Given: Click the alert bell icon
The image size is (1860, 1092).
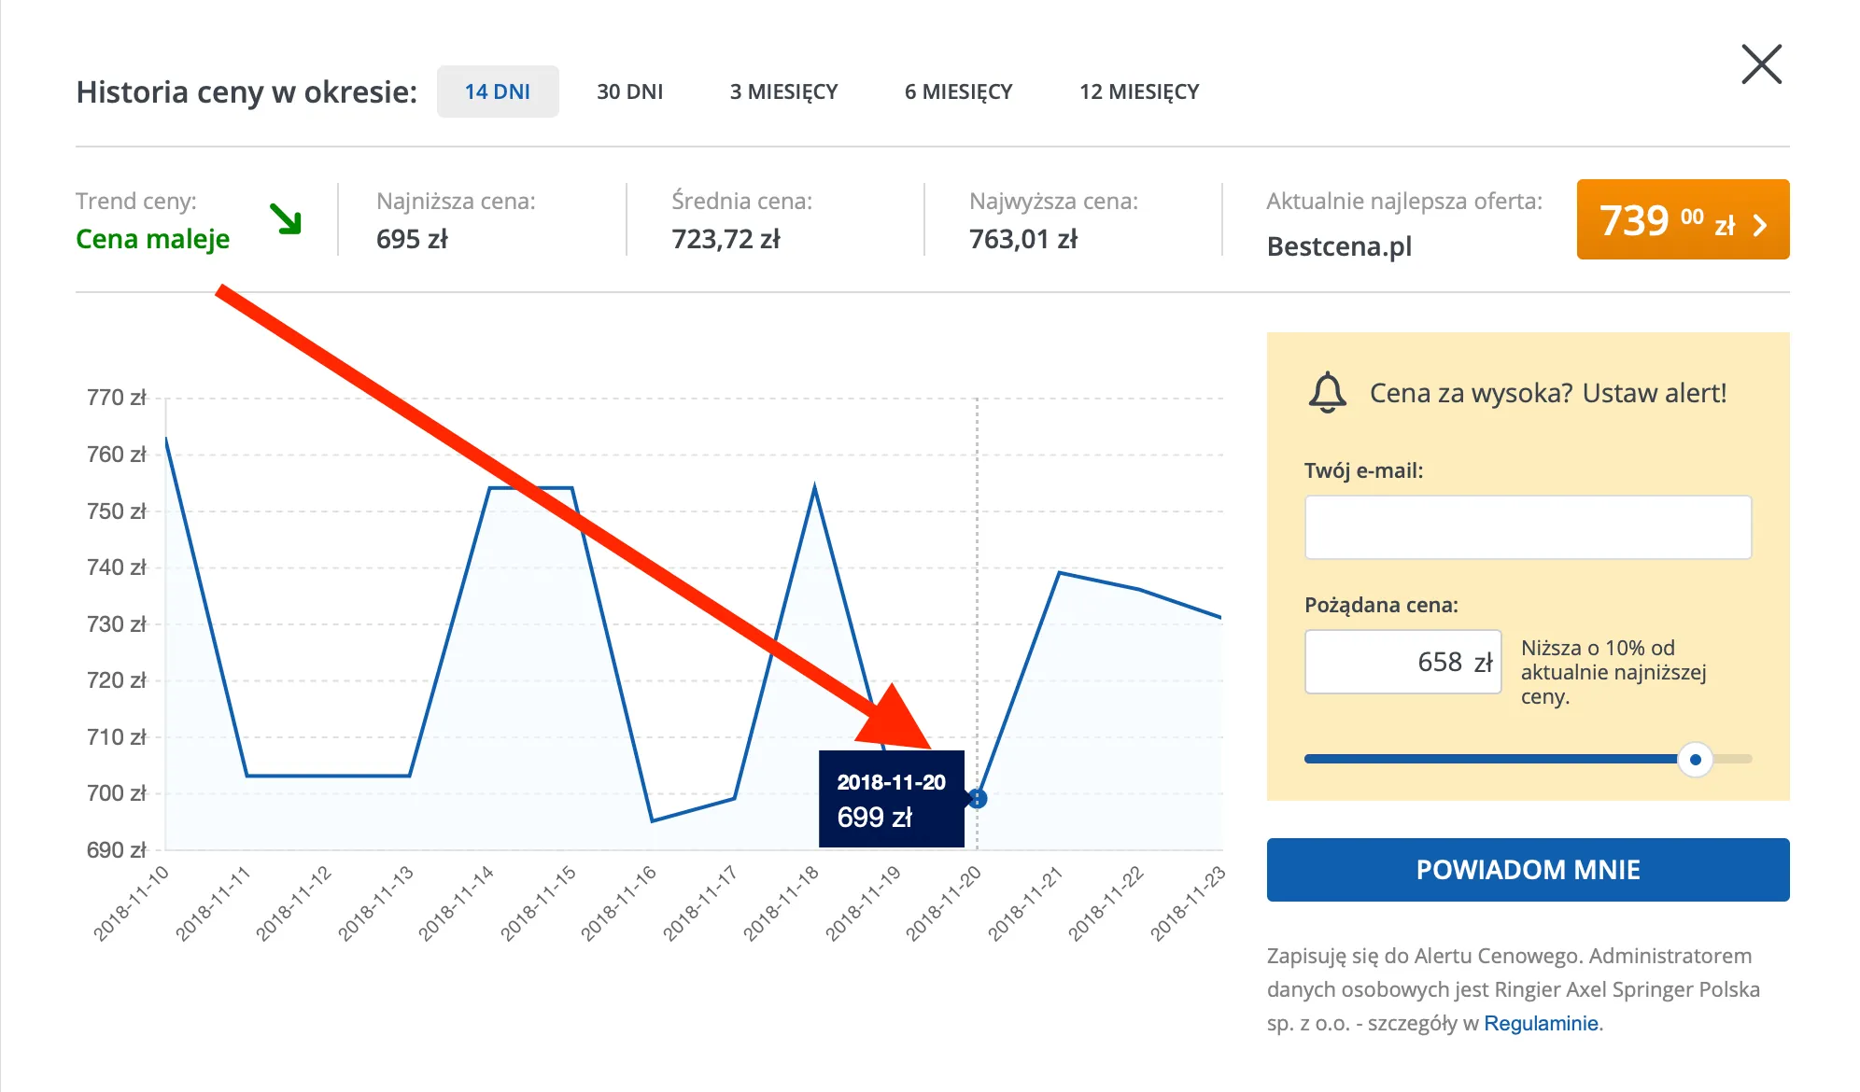Looking at the screenshot, I should click(1327, 392).
